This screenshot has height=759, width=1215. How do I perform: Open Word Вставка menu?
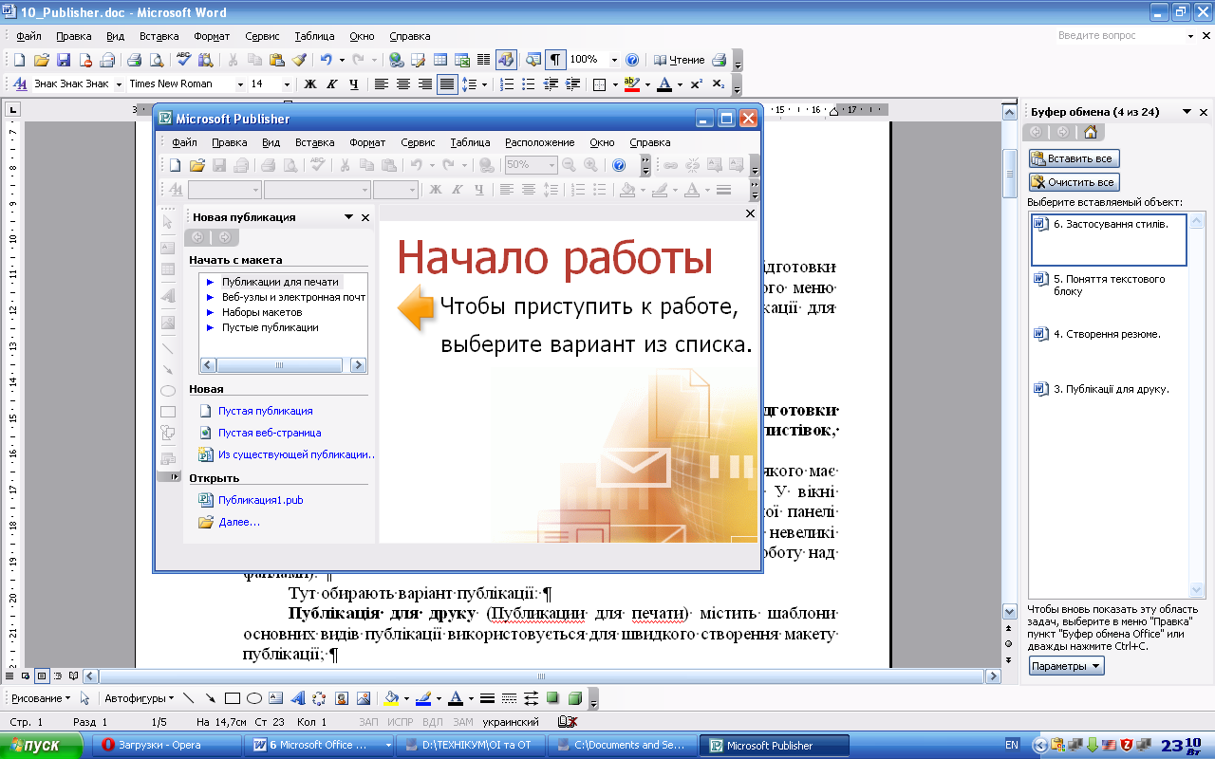point(159,36)
